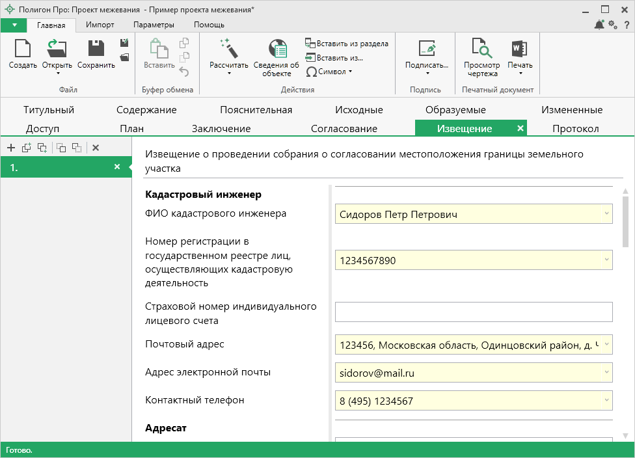Viewport: 635px width, 458px height.
Task: Click the Подписать signature icon
Action: pos(427,49)
